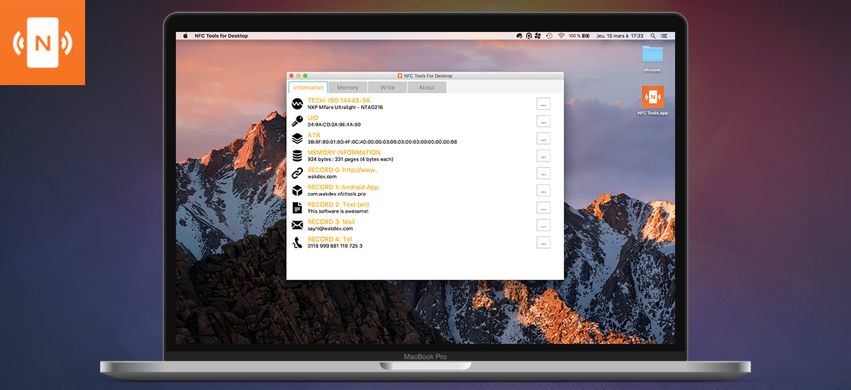Open options for RECORD 2 Text row
The image size is (851, 390).
543,208
